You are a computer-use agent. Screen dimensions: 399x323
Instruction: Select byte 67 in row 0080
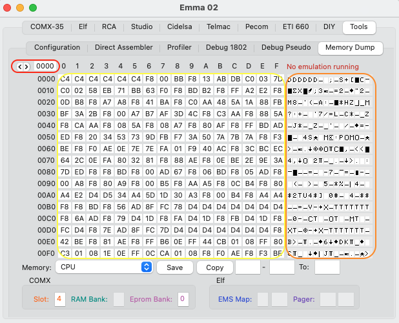[x=178, y=172]
